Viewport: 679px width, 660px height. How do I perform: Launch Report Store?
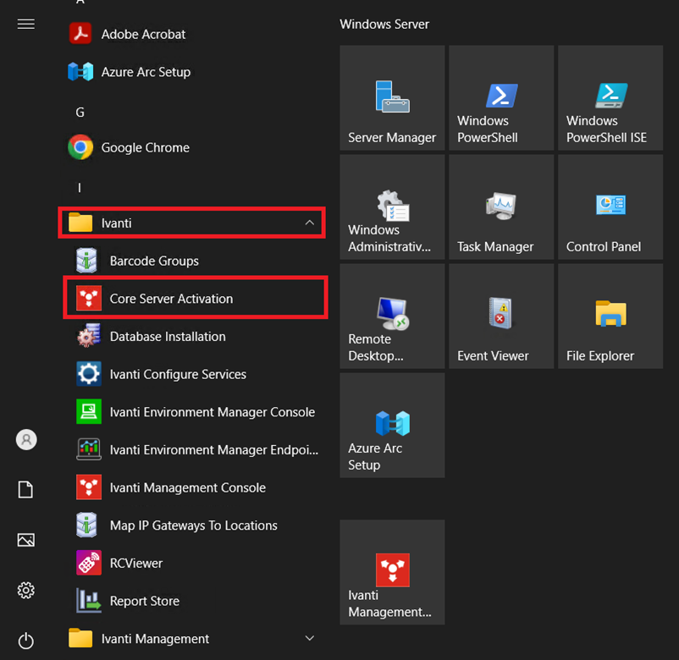144,601
